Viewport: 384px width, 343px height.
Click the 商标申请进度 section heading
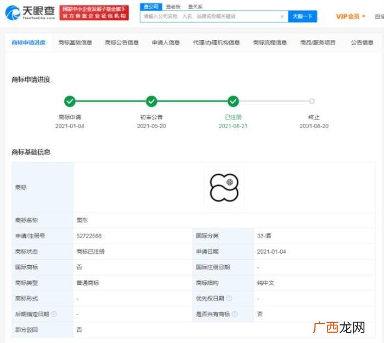[x=31, y=79]
